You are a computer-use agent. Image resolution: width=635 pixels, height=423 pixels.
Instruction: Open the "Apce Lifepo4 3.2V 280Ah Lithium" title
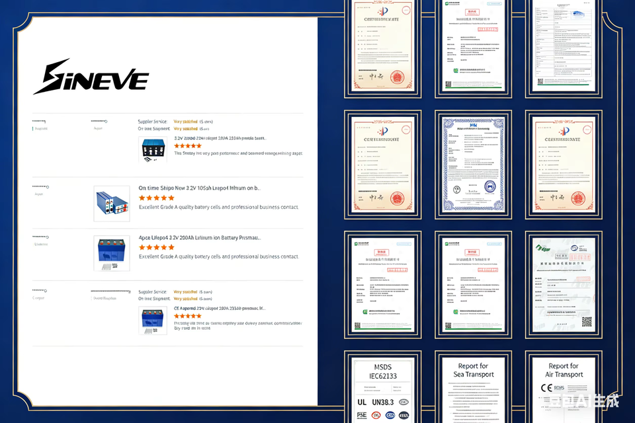(199, 238)
